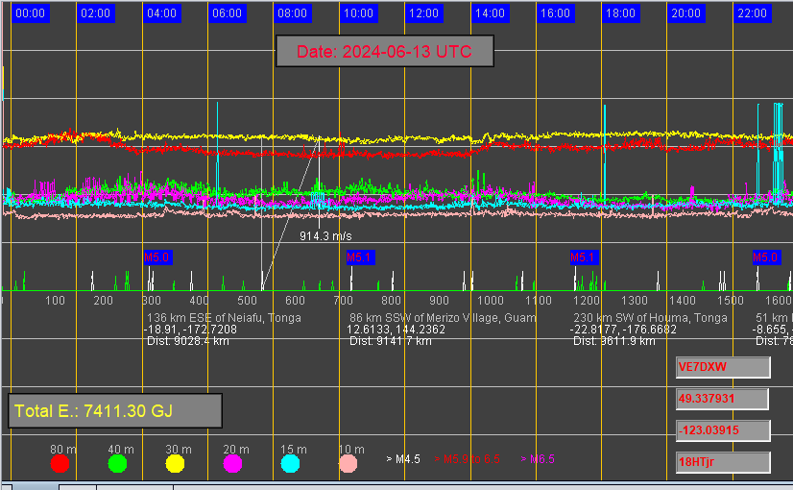Click the 14:00 time marker
Viewport: 793px width, 490px height.
click(490, 13)
